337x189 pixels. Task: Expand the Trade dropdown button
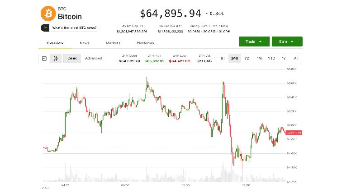[254, 41]
